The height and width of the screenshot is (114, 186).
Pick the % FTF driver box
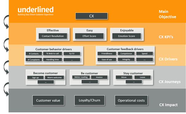click(72, 54)
